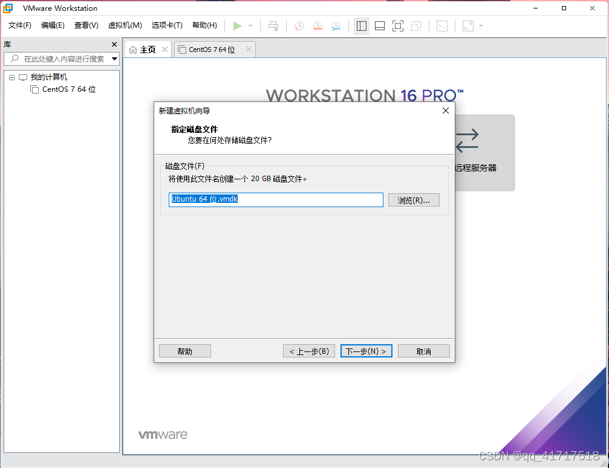Click the library search input field
Viewport: 609px width, 468px height.
tap(61, 59)
